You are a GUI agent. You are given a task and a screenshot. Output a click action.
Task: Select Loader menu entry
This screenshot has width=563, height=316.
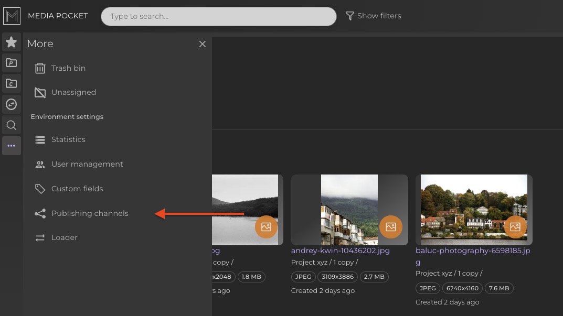(x=64, y=237)
